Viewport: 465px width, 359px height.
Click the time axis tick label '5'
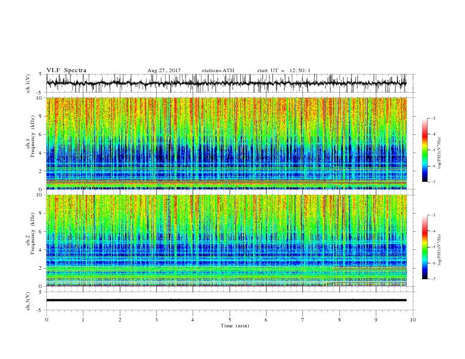(230, 320)
